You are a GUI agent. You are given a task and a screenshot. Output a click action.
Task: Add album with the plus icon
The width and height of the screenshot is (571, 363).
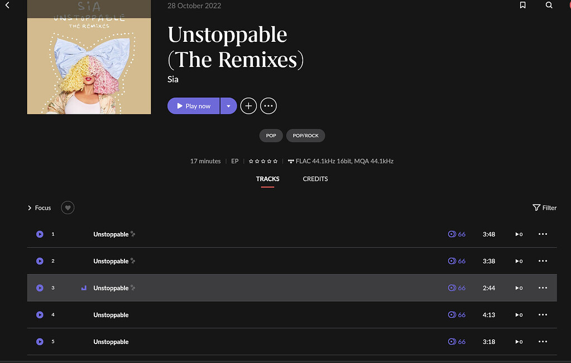[248, 106]
